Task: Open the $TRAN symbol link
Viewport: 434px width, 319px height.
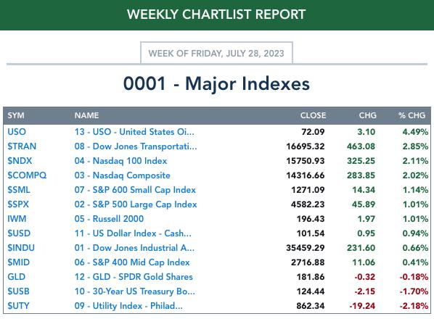Action: (22, 146)
